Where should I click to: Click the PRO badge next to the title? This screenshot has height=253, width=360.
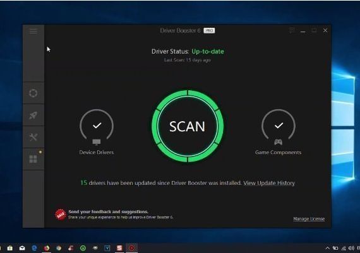209,30
